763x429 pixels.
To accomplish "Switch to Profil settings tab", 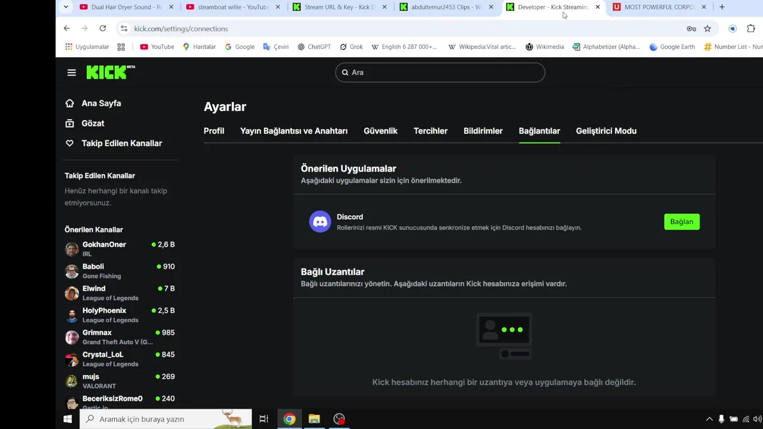I will tap(214, 130).
